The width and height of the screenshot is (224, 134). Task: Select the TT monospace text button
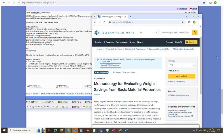pyautogui.click(x=45, y=107)
